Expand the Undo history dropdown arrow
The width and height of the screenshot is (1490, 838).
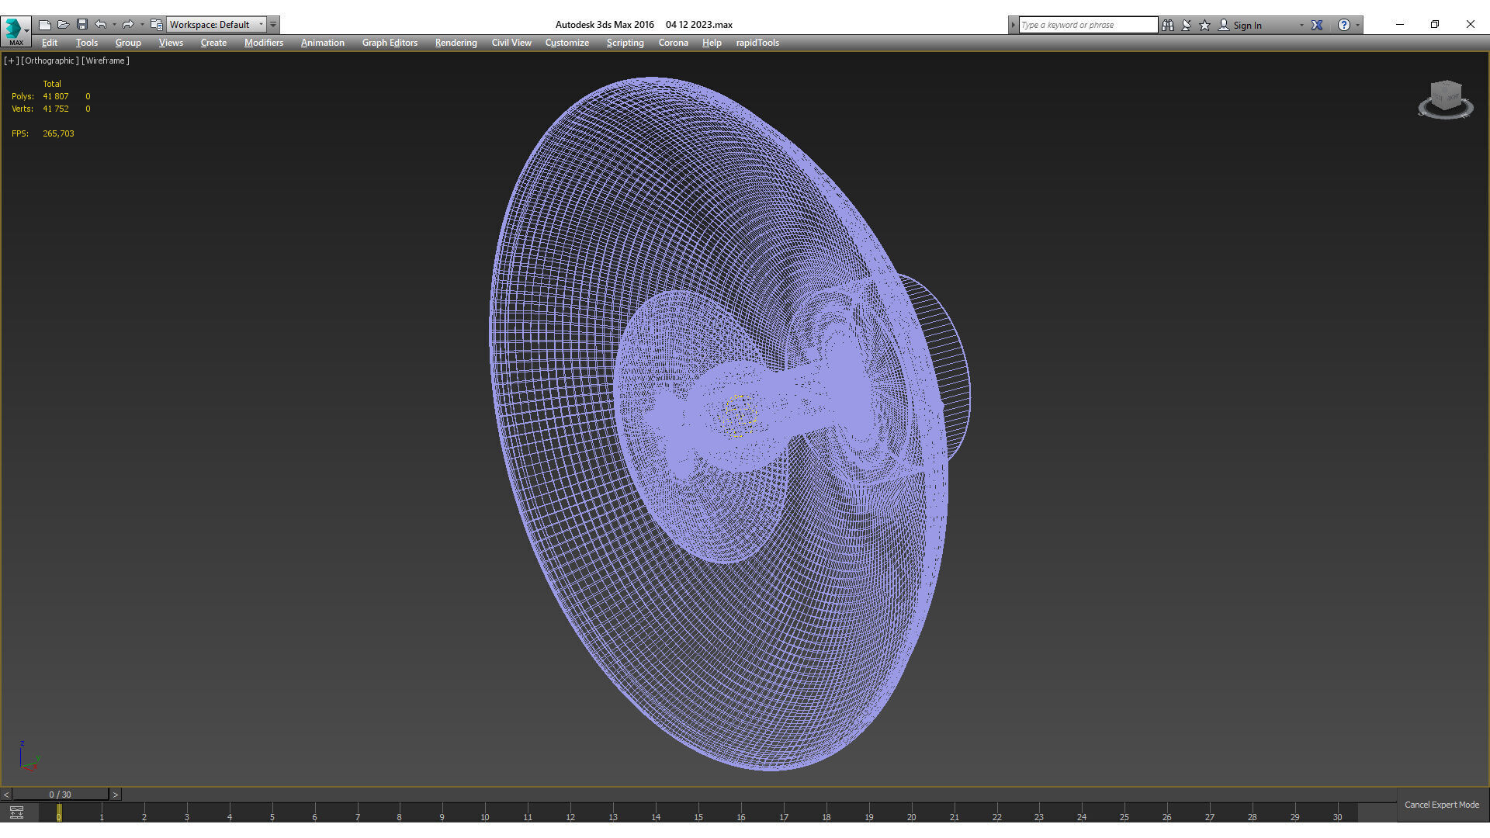[114, 25]
